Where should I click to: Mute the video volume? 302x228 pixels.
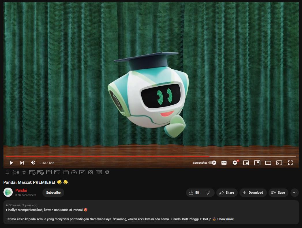[33, 163]
